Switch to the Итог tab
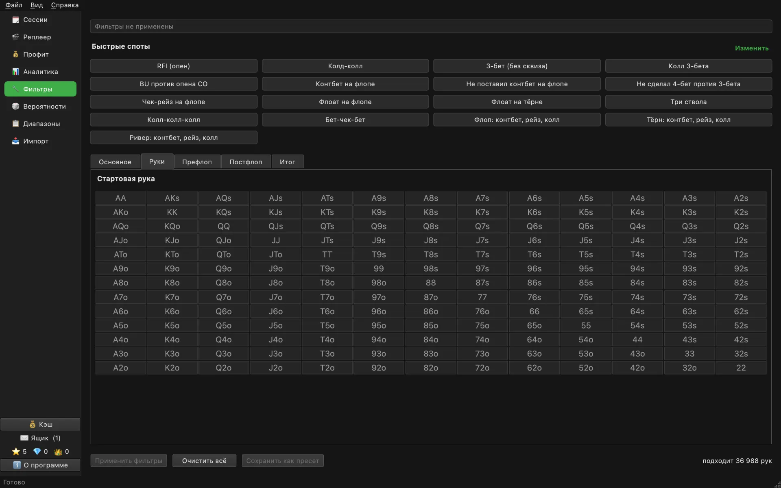 click(287, 162)
